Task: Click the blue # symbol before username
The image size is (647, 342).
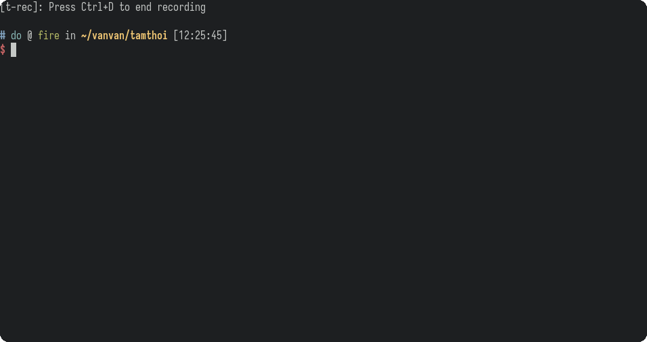Action: coord(3,35)
